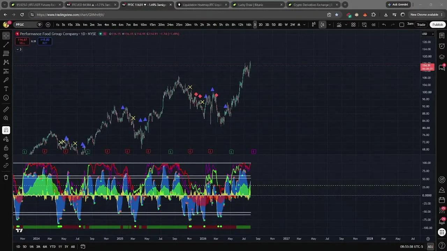This screenshot has height=251, width=447.
Task: Open the timezone 08:53:58 UTC-5 menu
Action: 412,247
